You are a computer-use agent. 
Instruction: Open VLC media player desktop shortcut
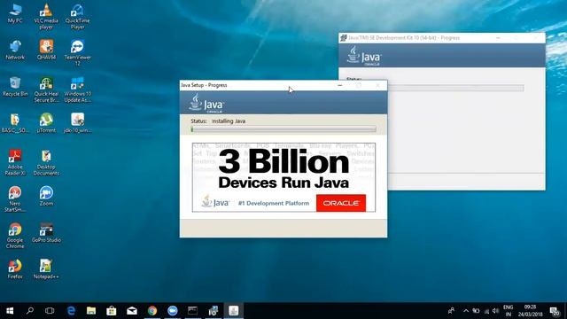click(x=46, y=17)
